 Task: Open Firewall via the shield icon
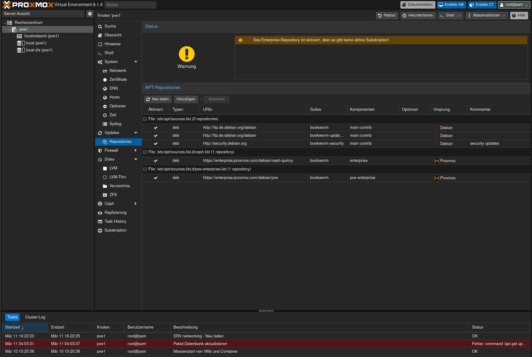100,151
